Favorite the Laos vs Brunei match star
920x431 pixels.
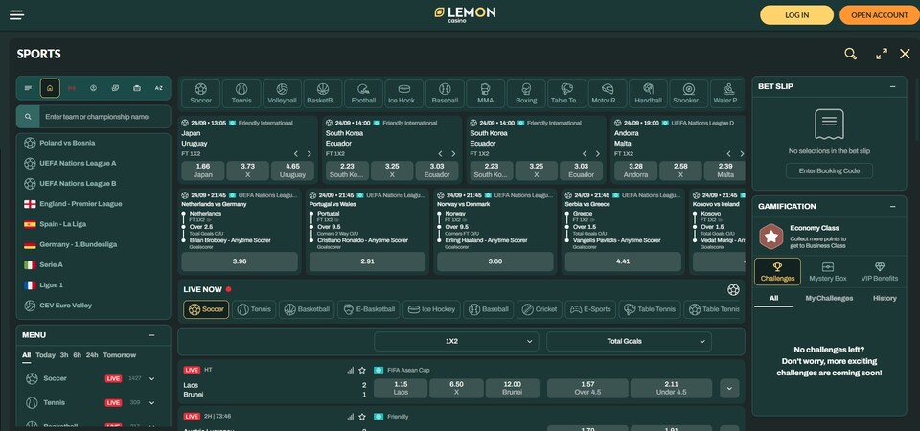362,370
